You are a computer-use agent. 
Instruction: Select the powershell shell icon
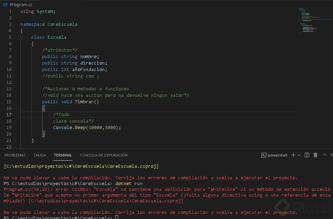(264, 155)
